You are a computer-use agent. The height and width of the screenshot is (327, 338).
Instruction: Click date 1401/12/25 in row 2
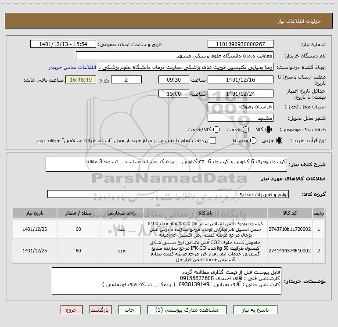[35, 251]
